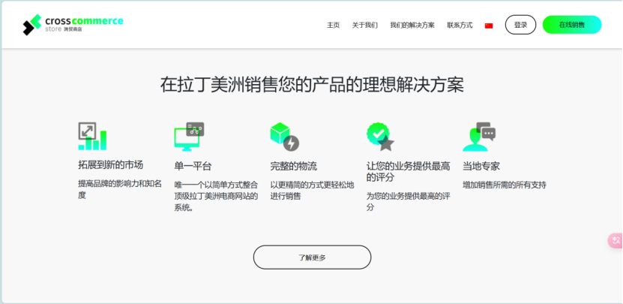Switch language using the Chinese flag icon
The image size is (623, 304).
click(489, 26)
